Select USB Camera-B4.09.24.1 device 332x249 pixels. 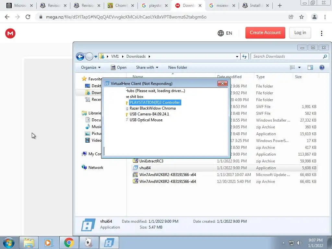pyautogui.click(x=149, y=114)
